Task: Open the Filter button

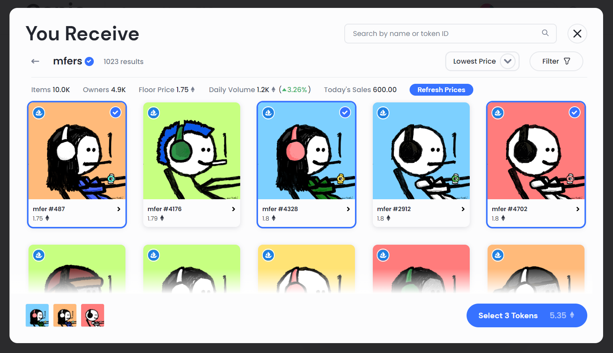Action: point(556,61)
